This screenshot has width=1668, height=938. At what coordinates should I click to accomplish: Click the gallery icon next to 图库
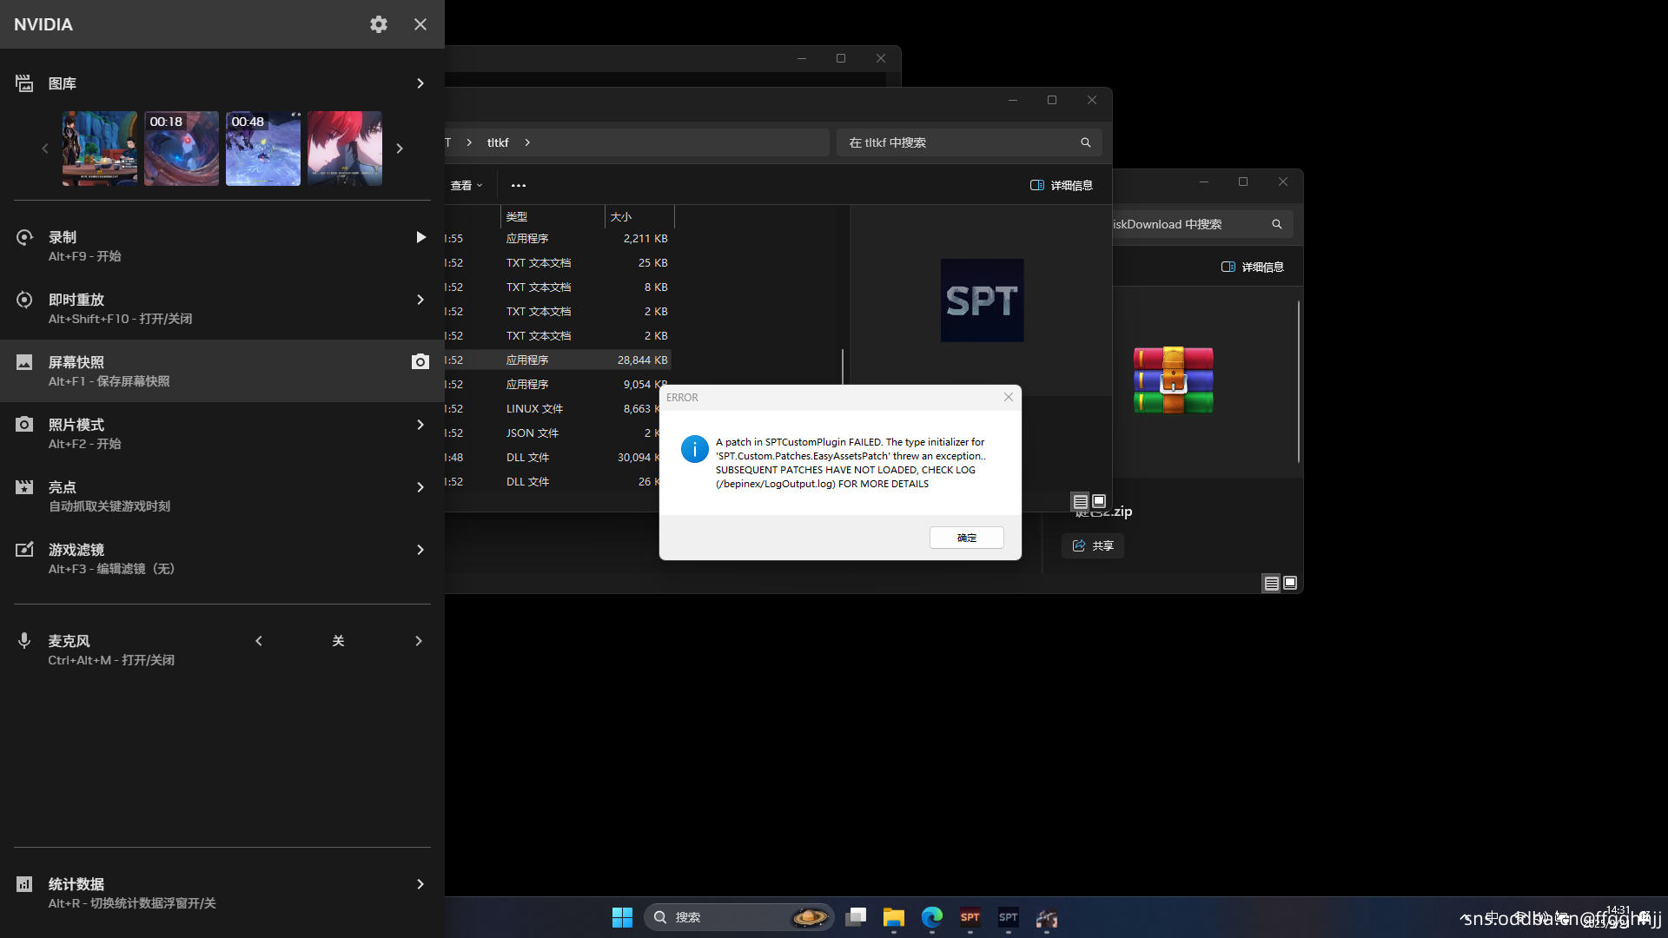24,83
